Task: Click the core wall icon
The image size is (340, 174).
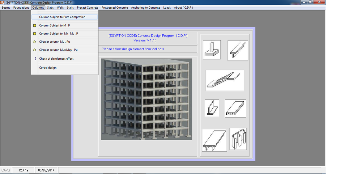Action: coord(238,139)
